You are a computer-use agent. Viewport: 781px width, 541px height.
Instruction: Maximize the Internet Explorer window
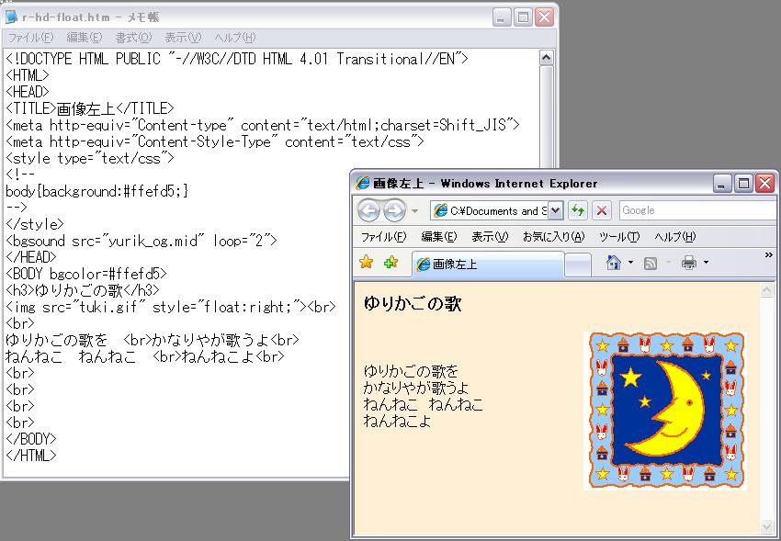point(743,184)
